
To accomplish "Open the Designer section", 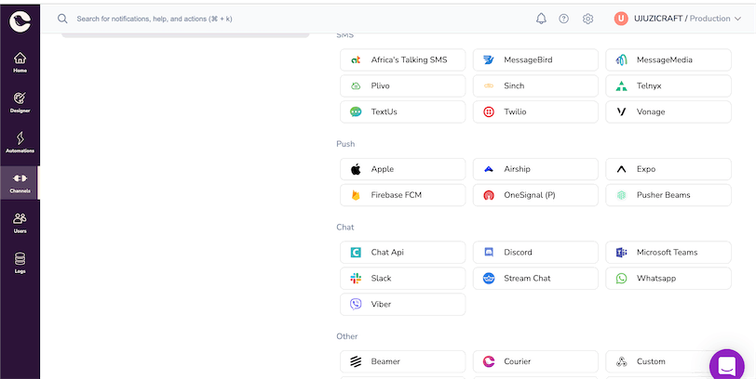I will pos(20,102).
